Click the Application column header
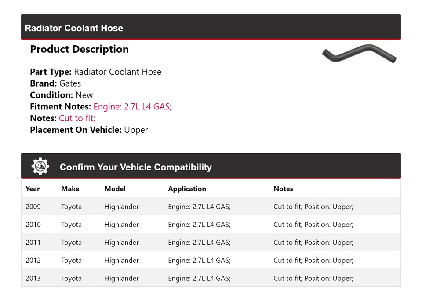Screen dimensions: 422x301 [x=187, y=189]
